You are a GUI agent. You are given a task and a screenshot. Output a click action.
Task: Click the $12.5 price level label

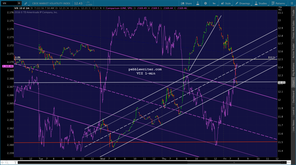(x=271, y=57)
